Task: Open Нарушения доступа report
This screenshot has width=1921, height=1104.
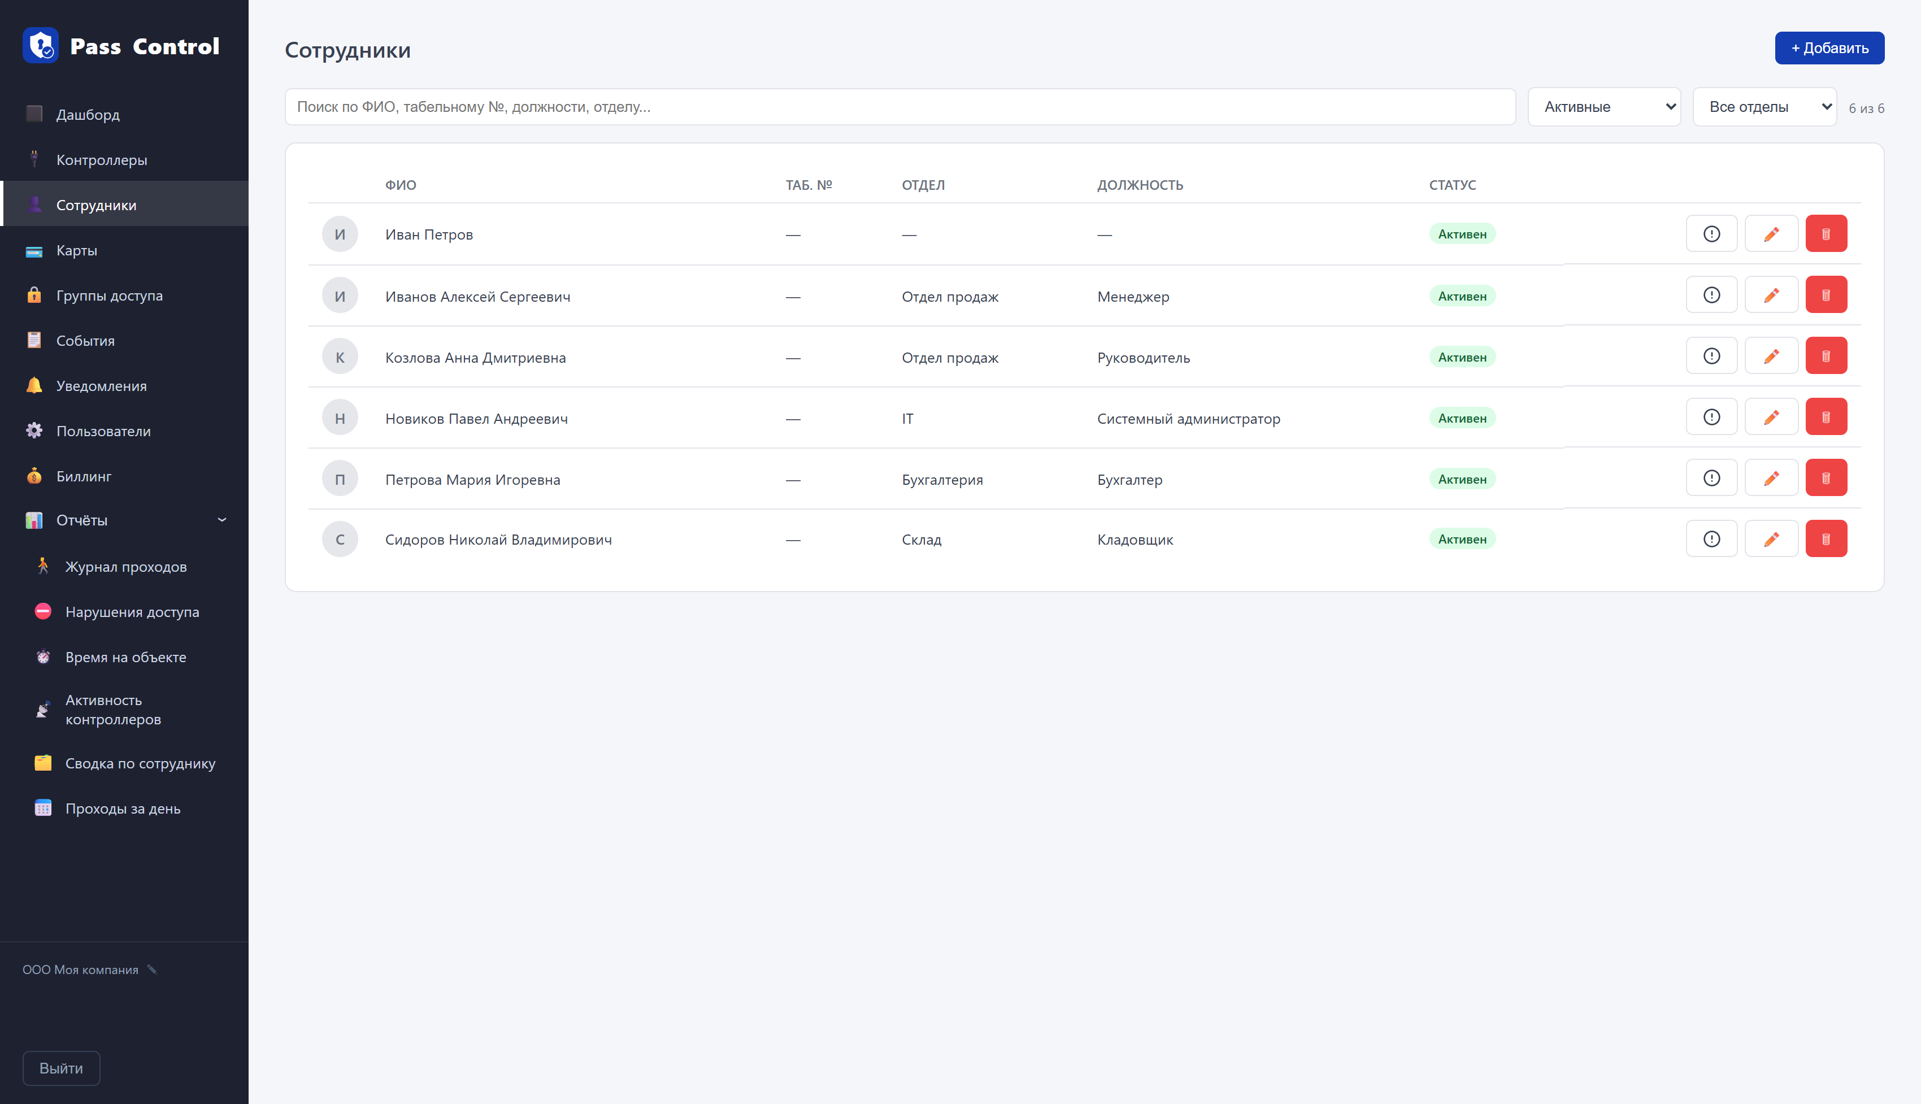Action: coord(124,612)
